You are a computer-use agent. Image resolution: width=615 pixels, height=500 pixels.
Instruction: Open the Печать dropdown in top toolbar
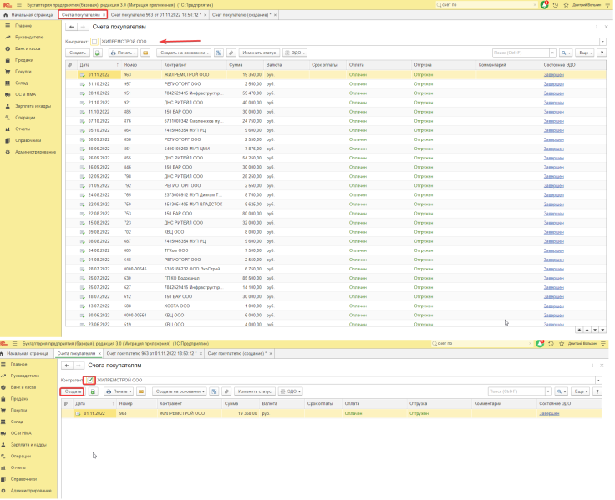(123, 53)
